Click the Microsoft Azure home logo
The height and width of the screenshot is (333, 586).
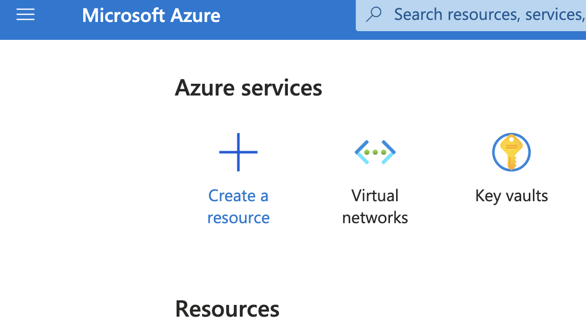tap(151, 16)
